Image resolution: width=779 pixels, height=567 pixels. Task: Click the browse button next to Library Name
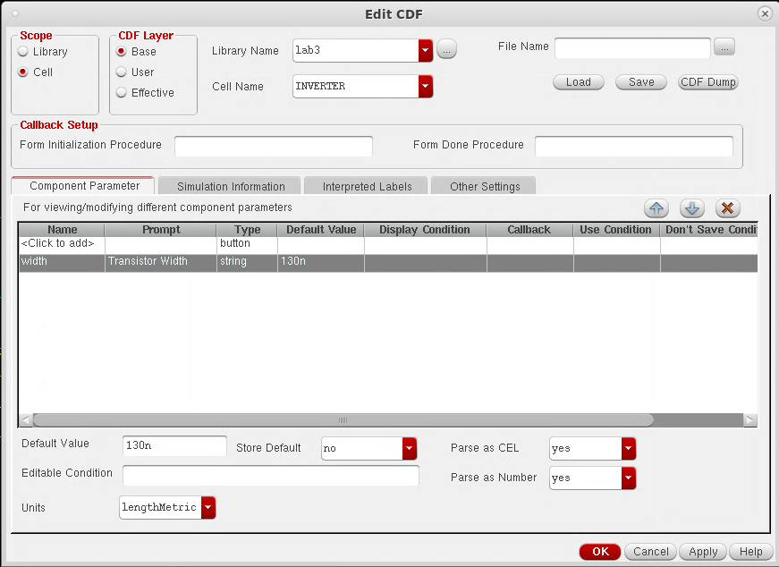pyautogui.click(x=447, y=50)
